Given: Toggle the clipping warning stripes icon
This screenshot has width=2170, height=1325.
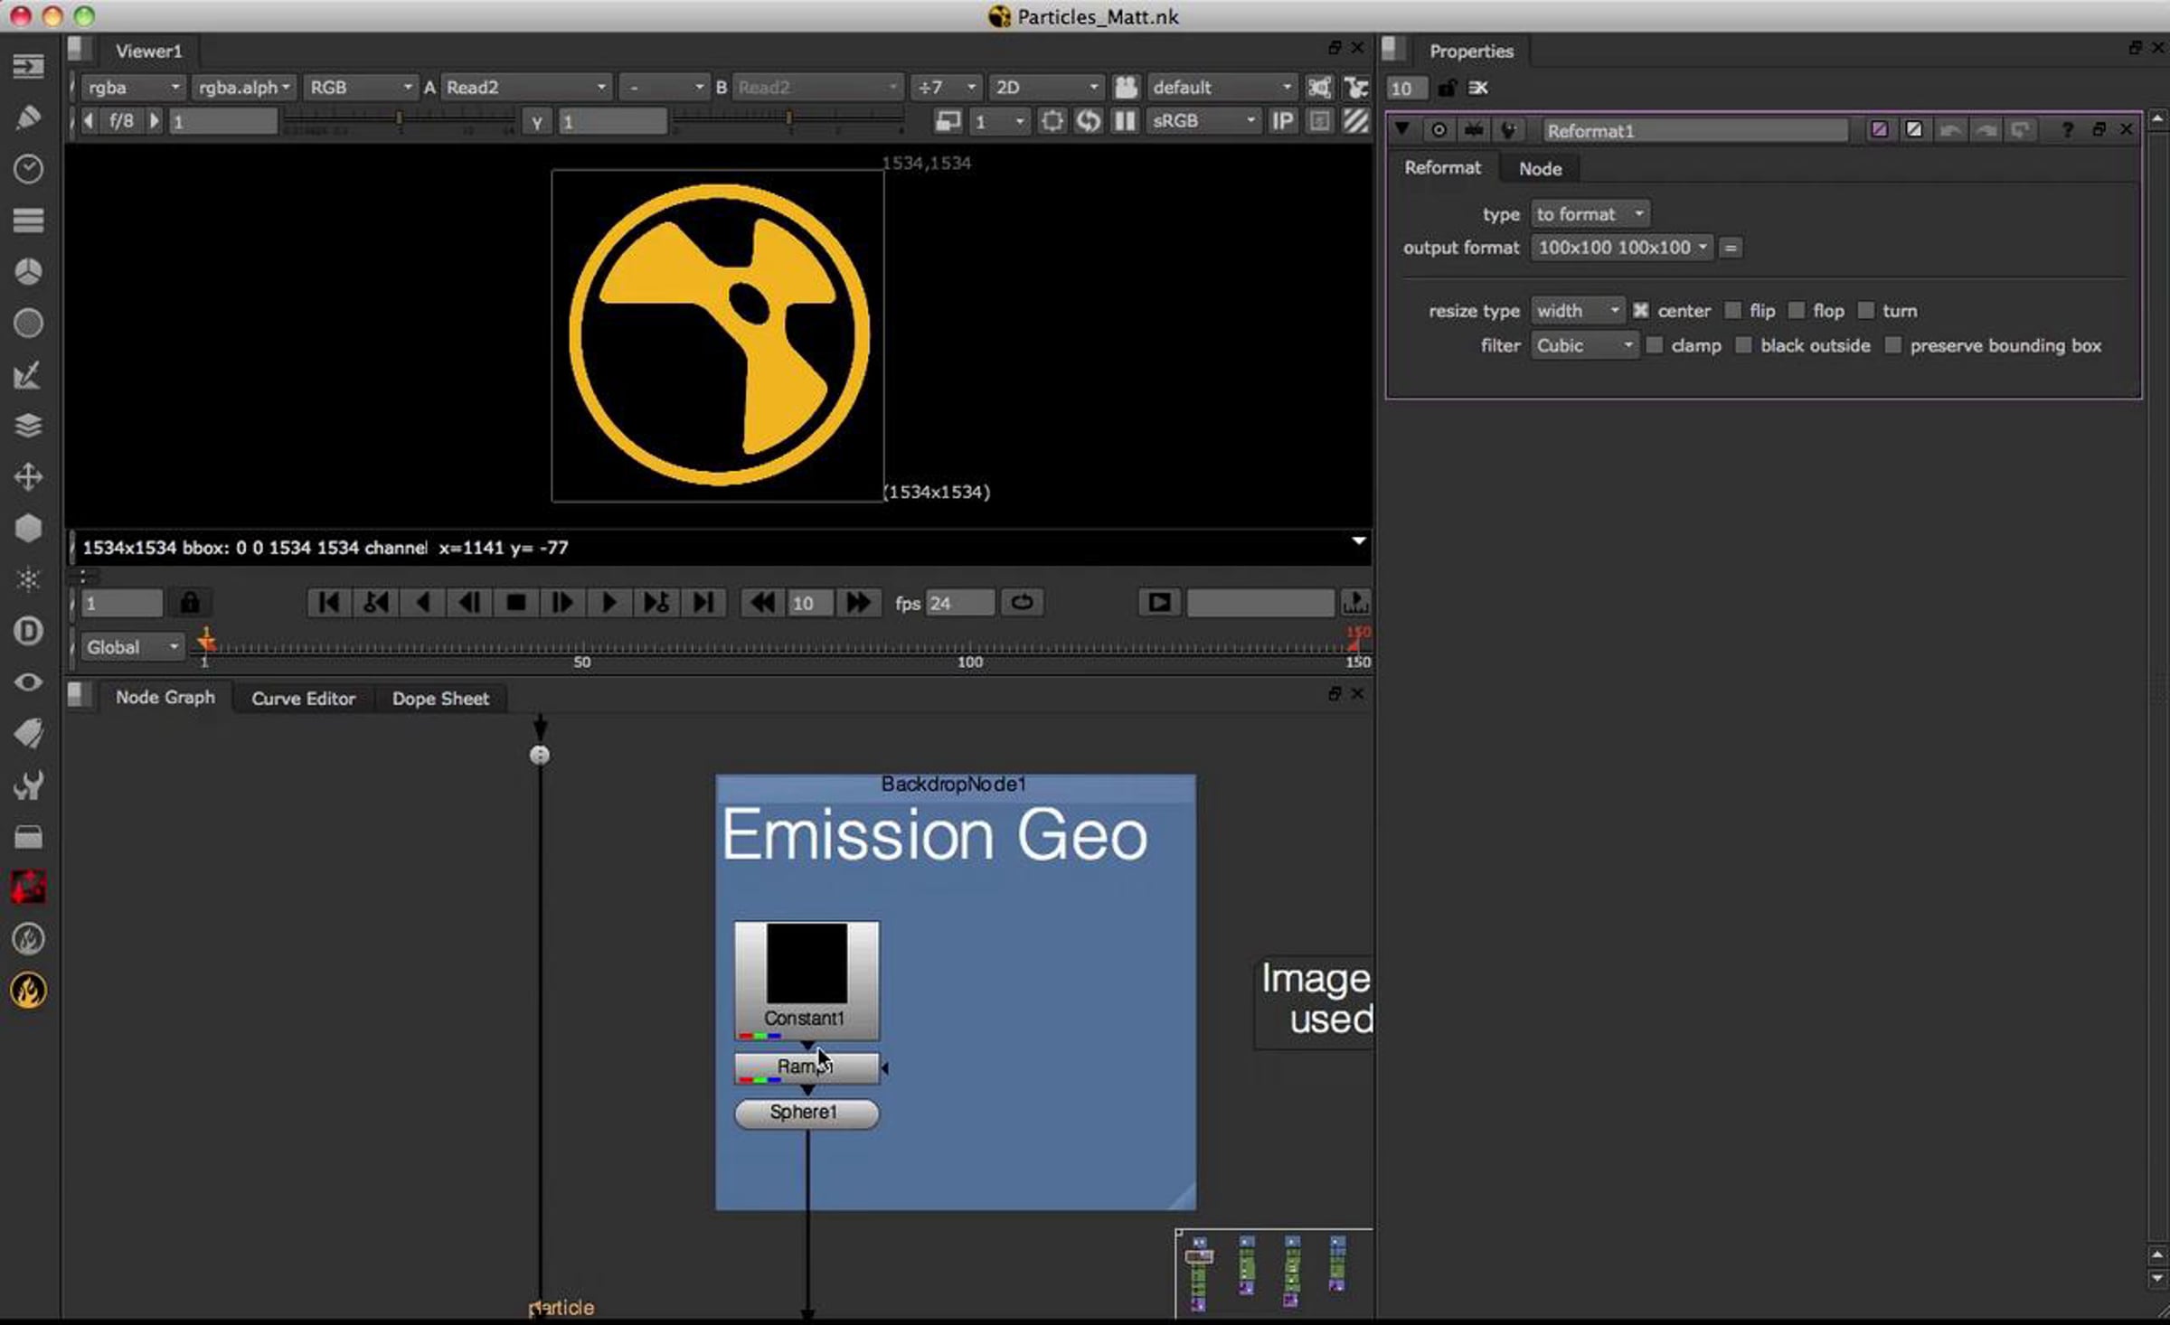Looking at the screenshot, I should pos(1355,121).
